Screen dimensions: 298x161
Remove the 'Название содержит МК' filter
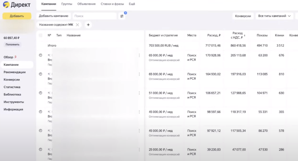click(77, 25)
